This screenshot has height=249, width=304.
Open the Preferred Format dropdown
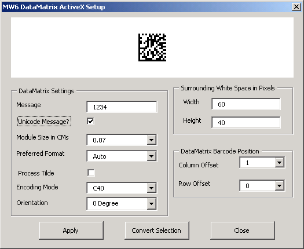tap(152, 156)
